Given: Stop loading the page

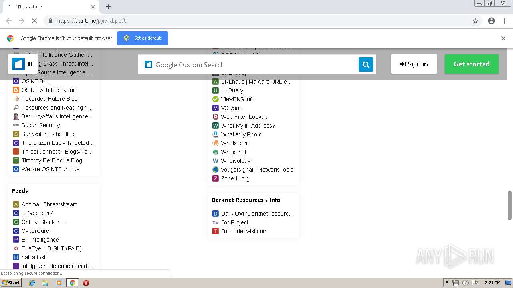Looking at the screenshot, I should point(34,21).
